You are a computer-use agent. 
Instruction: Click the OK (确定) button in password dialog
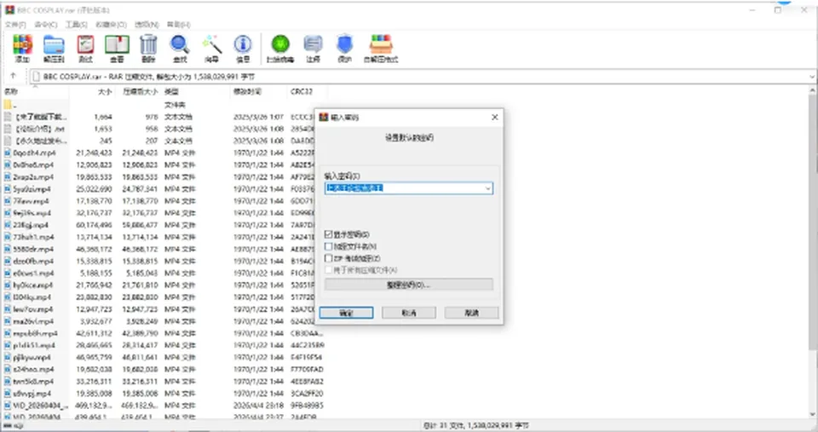(x=347, y=313)
